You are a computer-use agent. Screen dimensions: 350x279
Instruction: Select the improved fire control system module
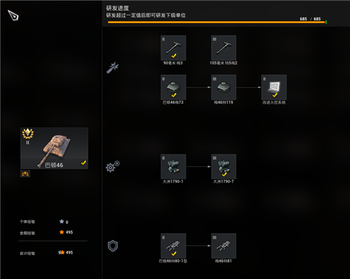[x=274, y=88]
